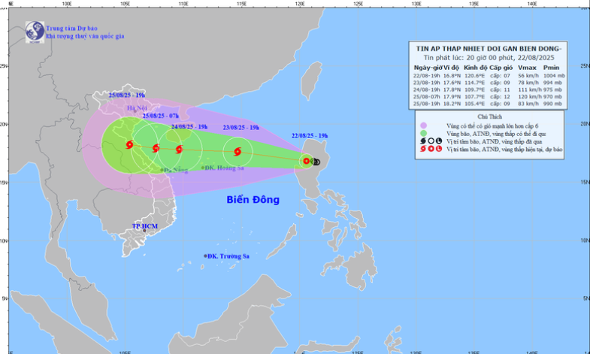Click the 'Kinh độ' column header
The image size is (590, 354).
click(x=476, y=68)
